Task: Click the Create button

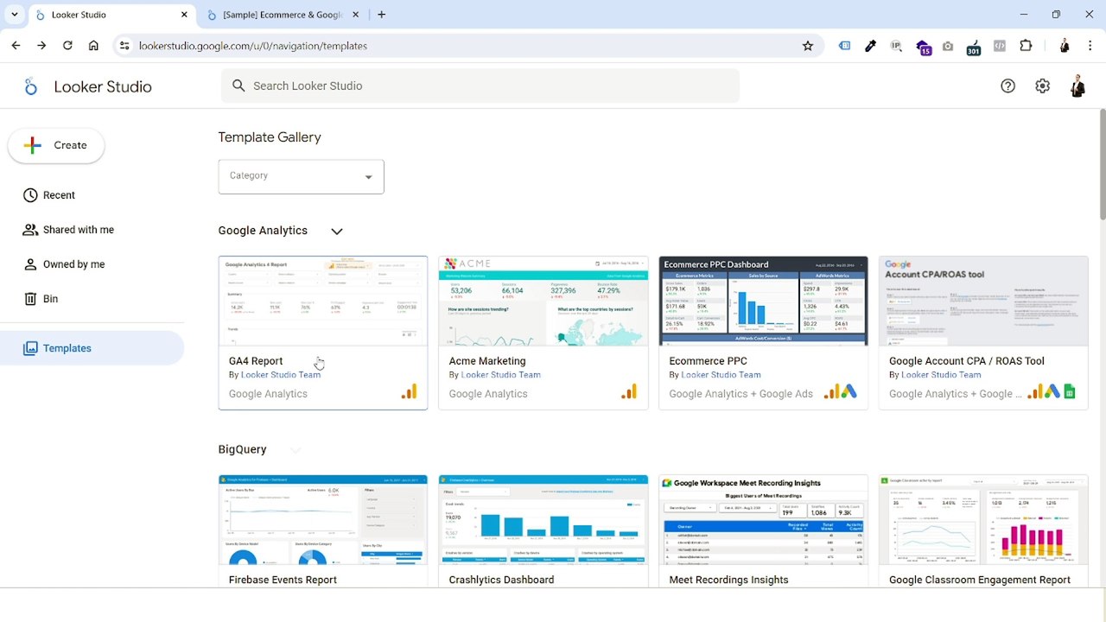Action: pos(56,145)
